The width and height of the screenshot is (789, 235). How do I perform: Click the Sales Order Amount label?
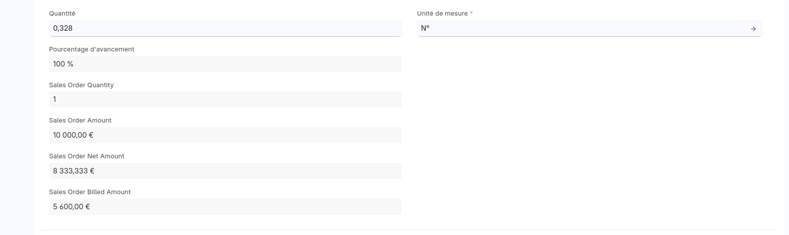pyautogui.click(x=80, y=121)
